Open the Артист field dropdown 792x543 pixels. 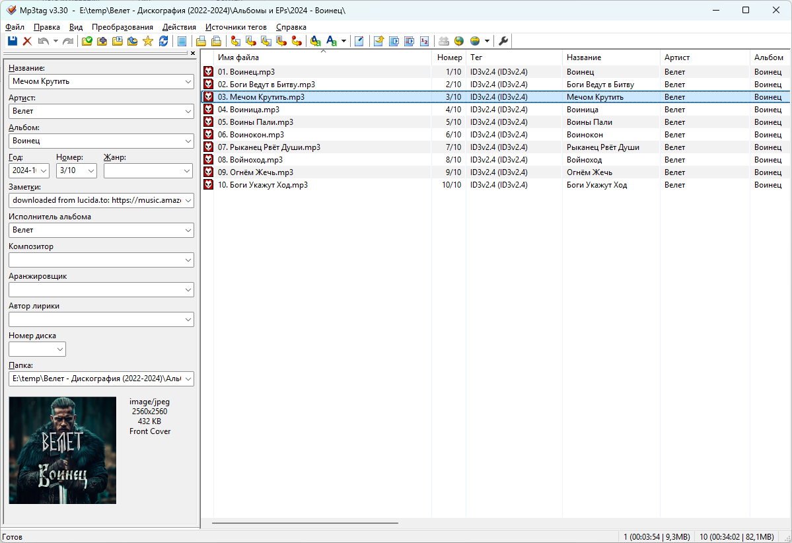[187, 111]
